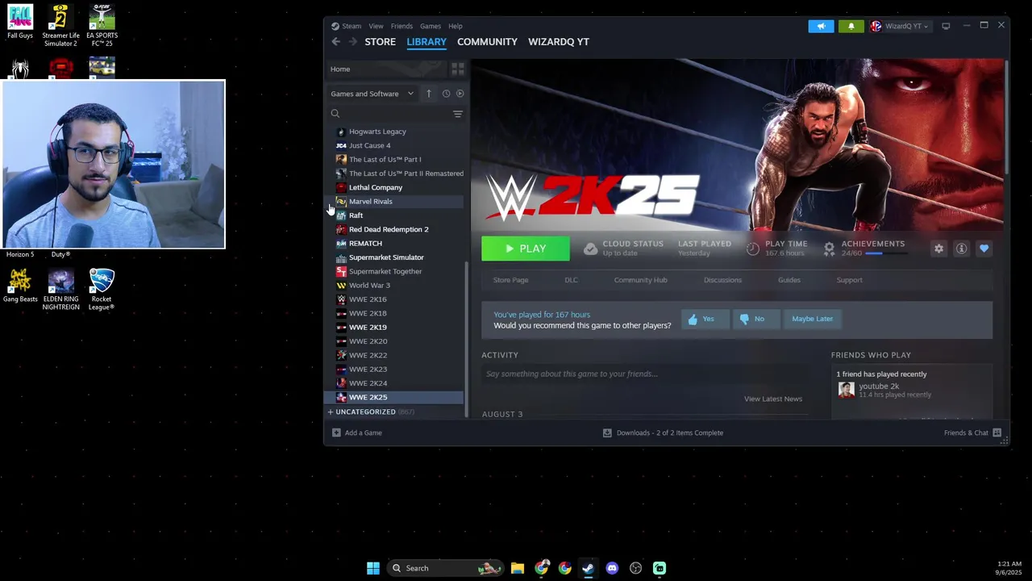Expand the Games and Software dropdown
This screenshot has height=581, width=1032.
coord(372,94)
